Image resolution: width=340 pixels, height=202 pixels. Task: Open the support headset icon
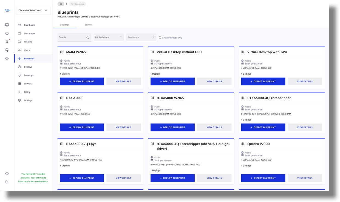click(x=7, y=50)
